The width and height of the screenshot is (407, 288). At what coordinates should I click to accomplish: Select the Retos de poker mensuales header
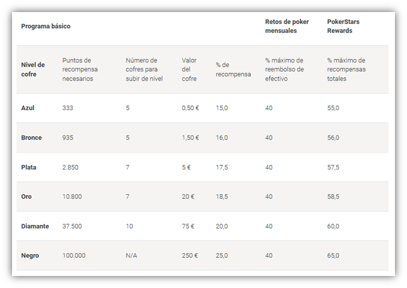[x=287, y=26]
